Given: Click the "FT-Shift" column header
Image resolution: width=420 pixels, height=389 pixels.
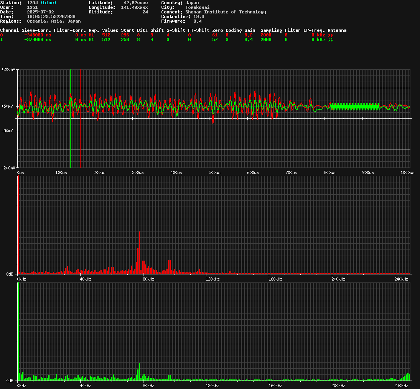Looking at the screenshot, I should tap(199, 30).
